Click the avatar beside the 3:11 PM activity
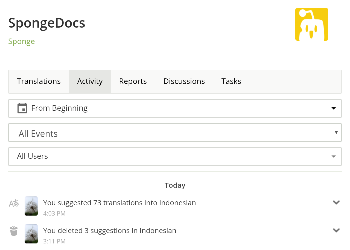 click(x=31, y=234)
